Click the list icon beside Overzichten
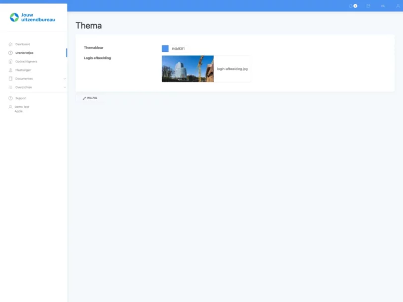 coord(11,87)
